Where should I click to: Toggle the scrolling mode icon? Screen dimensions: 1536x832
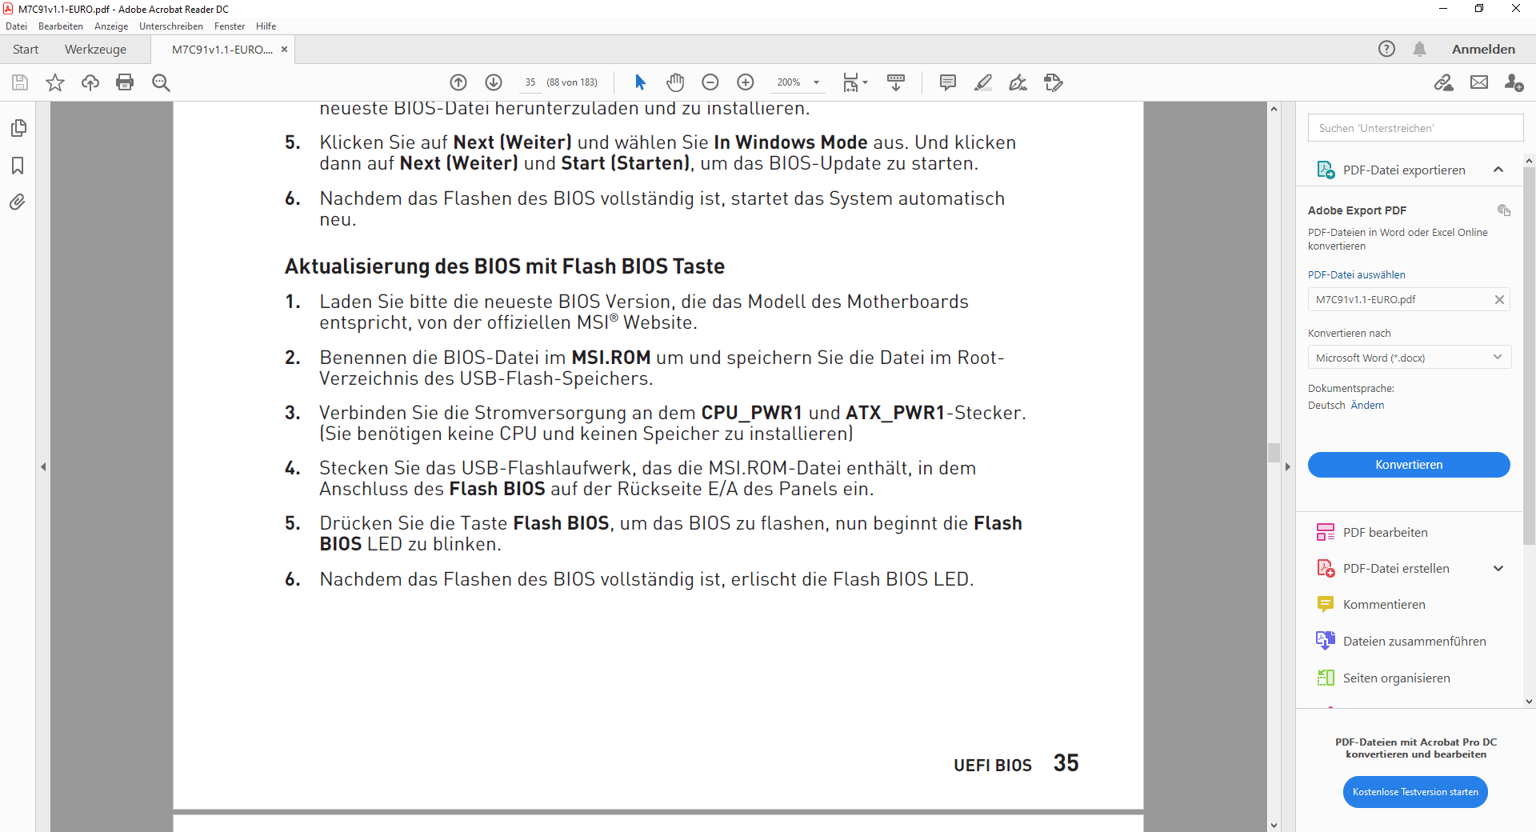tap(896, 82)
